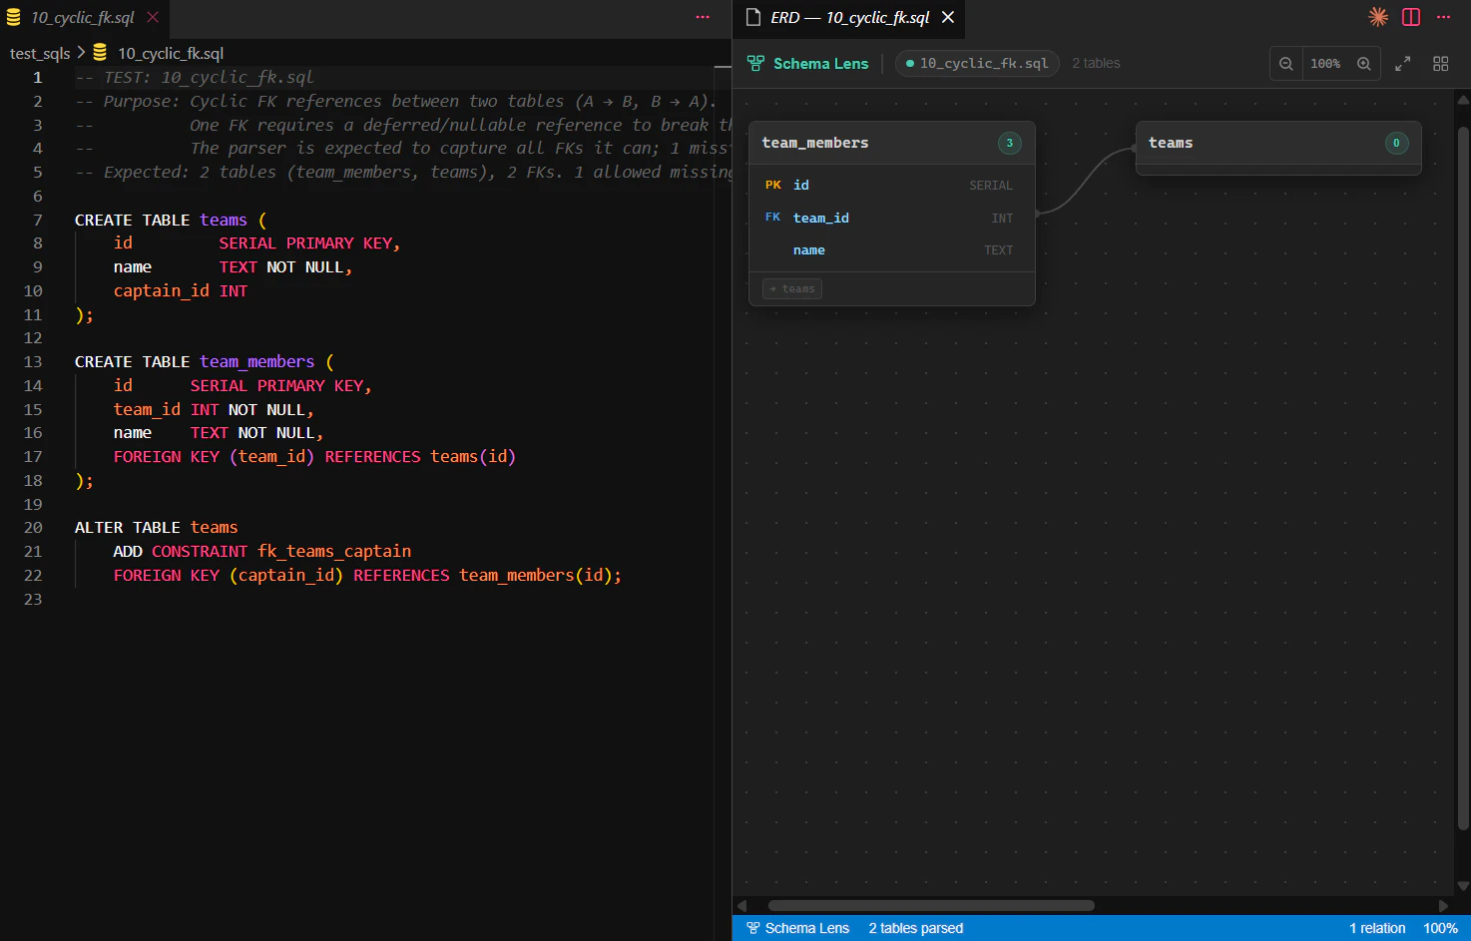Toggle the column count badge on teams table
The height and width of the screenshot is (941, 1471).
pos(1396,143)
